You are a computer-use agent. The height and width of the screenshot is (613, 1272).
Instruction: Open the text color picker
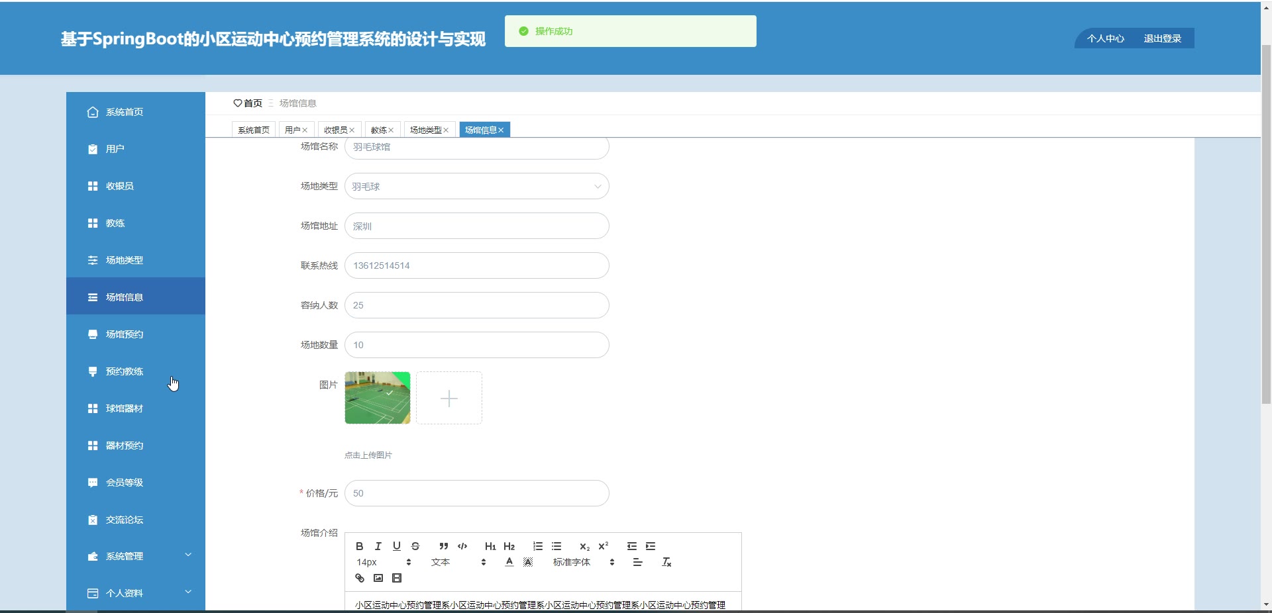[x=509, y=562]
